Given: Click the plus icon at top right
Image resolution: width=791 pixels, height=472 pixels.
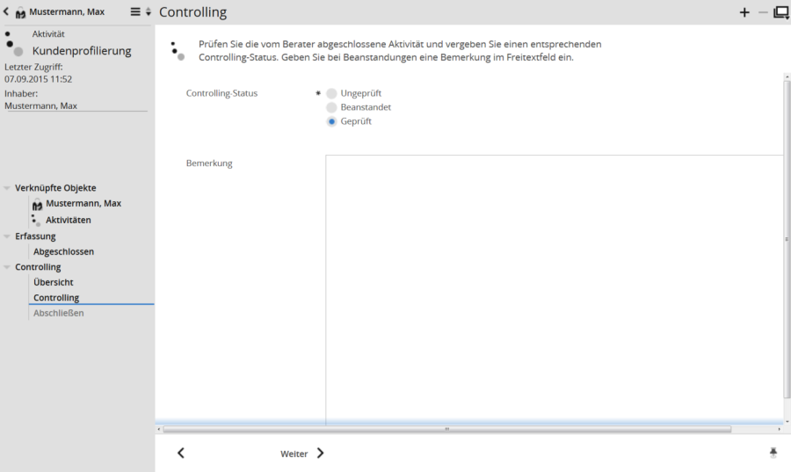Looking at the screenshot, I should click(744, 12).
